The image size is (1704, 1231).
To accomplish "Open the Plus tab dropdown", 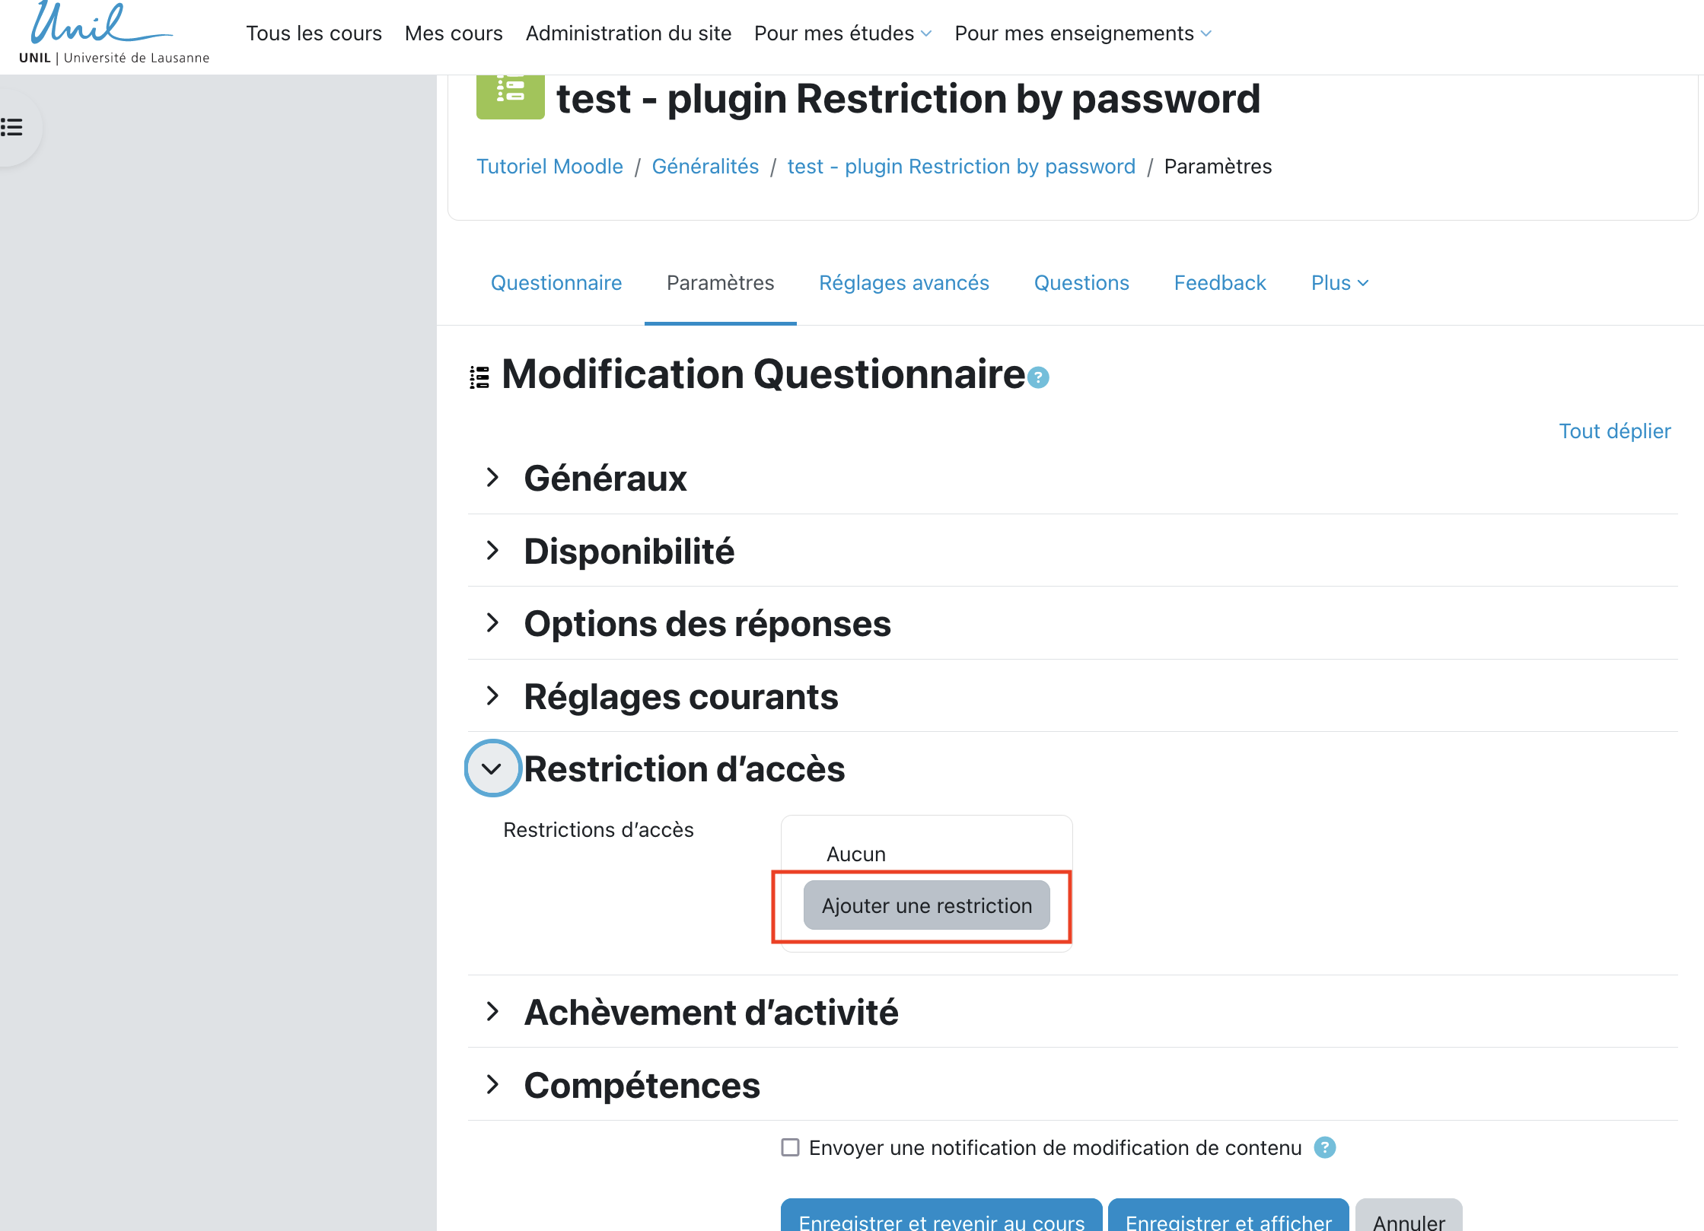I will (x=1339, y=283).
